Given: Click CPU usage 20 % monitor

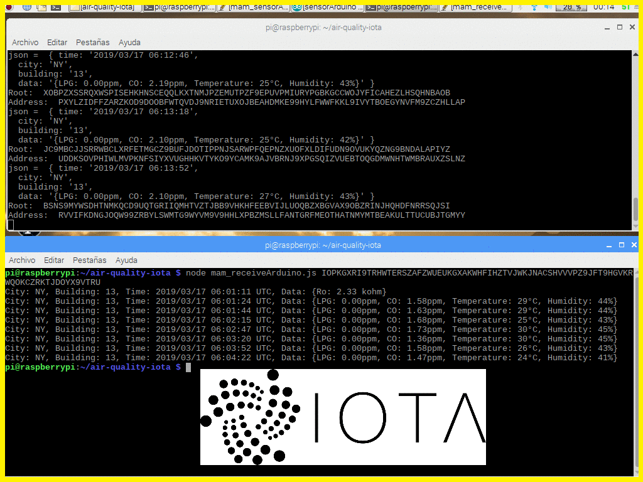Looking at the screenshot, I should (571, 7).
